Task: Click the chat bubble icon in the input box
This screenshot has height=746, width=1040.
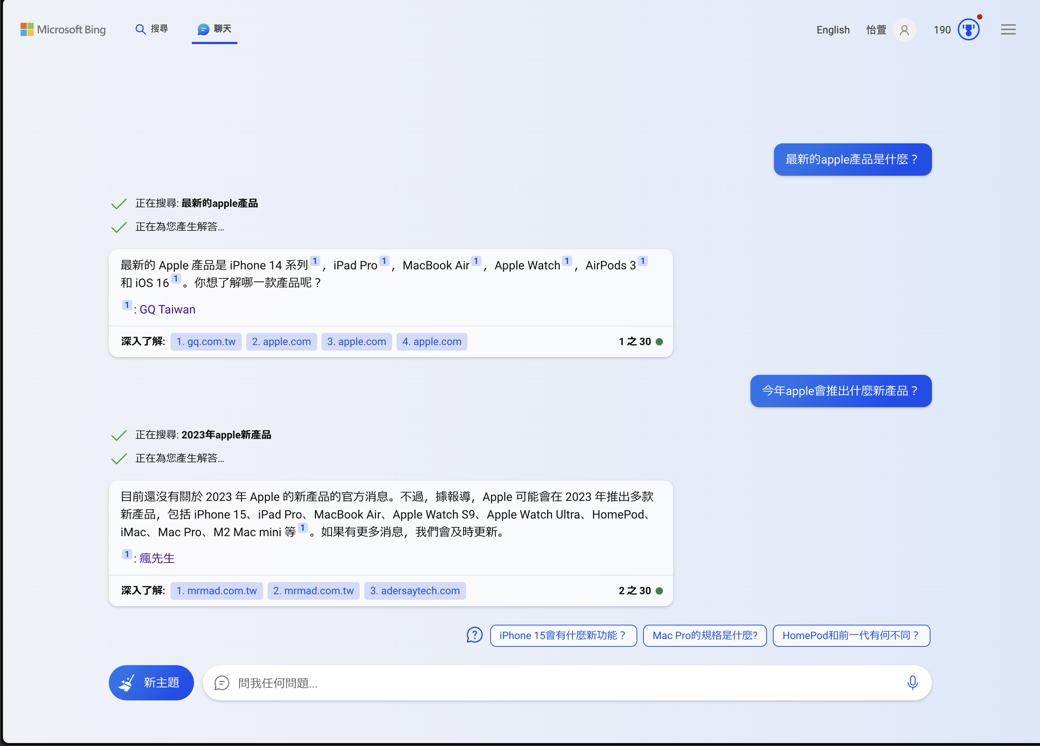Action: [222, 683]
